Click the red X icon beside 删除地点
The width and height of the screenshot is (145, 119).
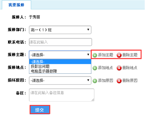click(x=119, y=68)
